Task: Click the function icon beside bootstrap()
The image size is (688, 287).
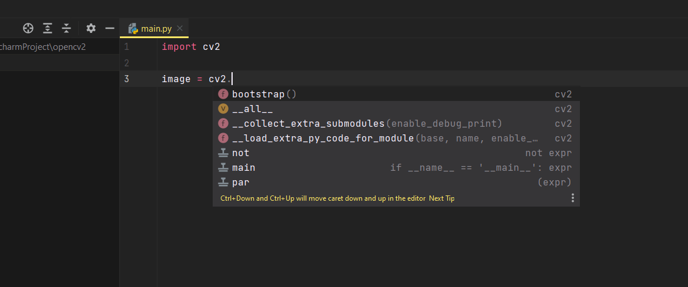Action: coord(223,94)
